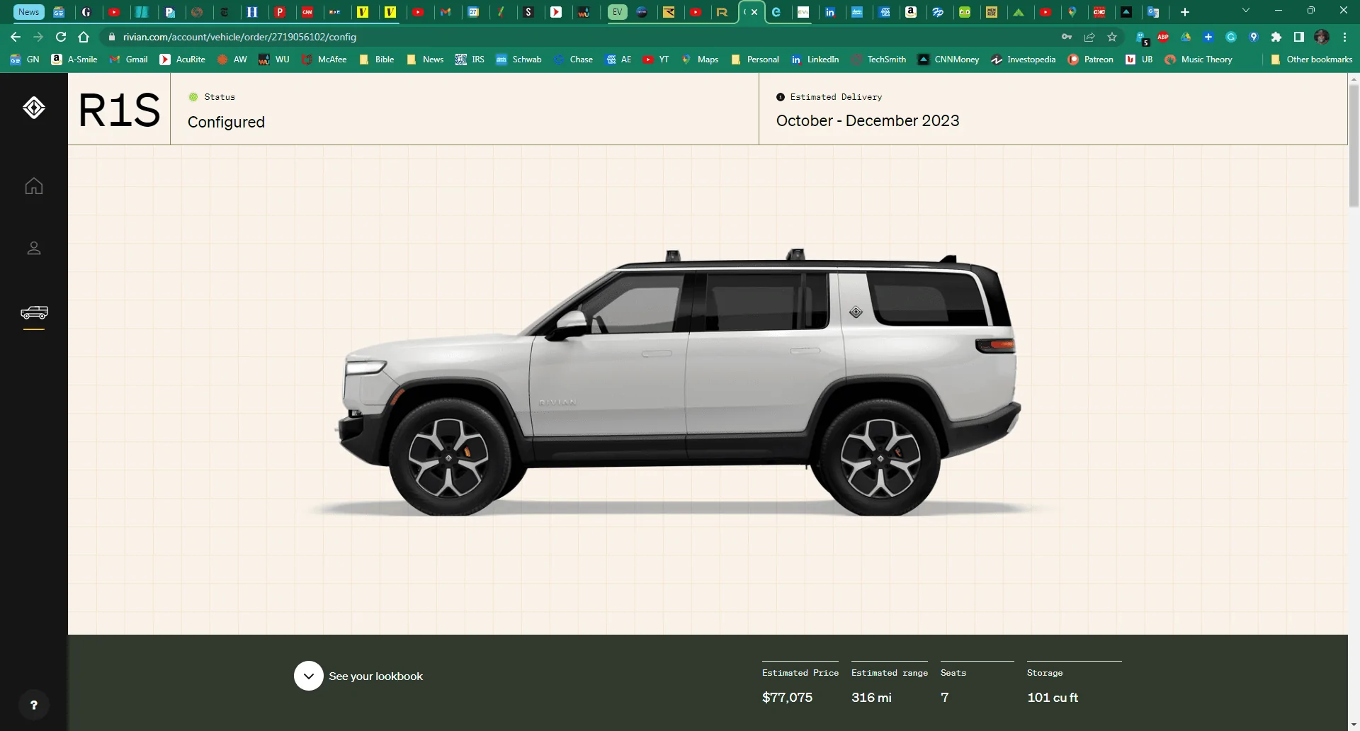The height and width of the screenshot is (731, 1360).
Task: Open the McAfee bookmark
Action: coord(325,59)
